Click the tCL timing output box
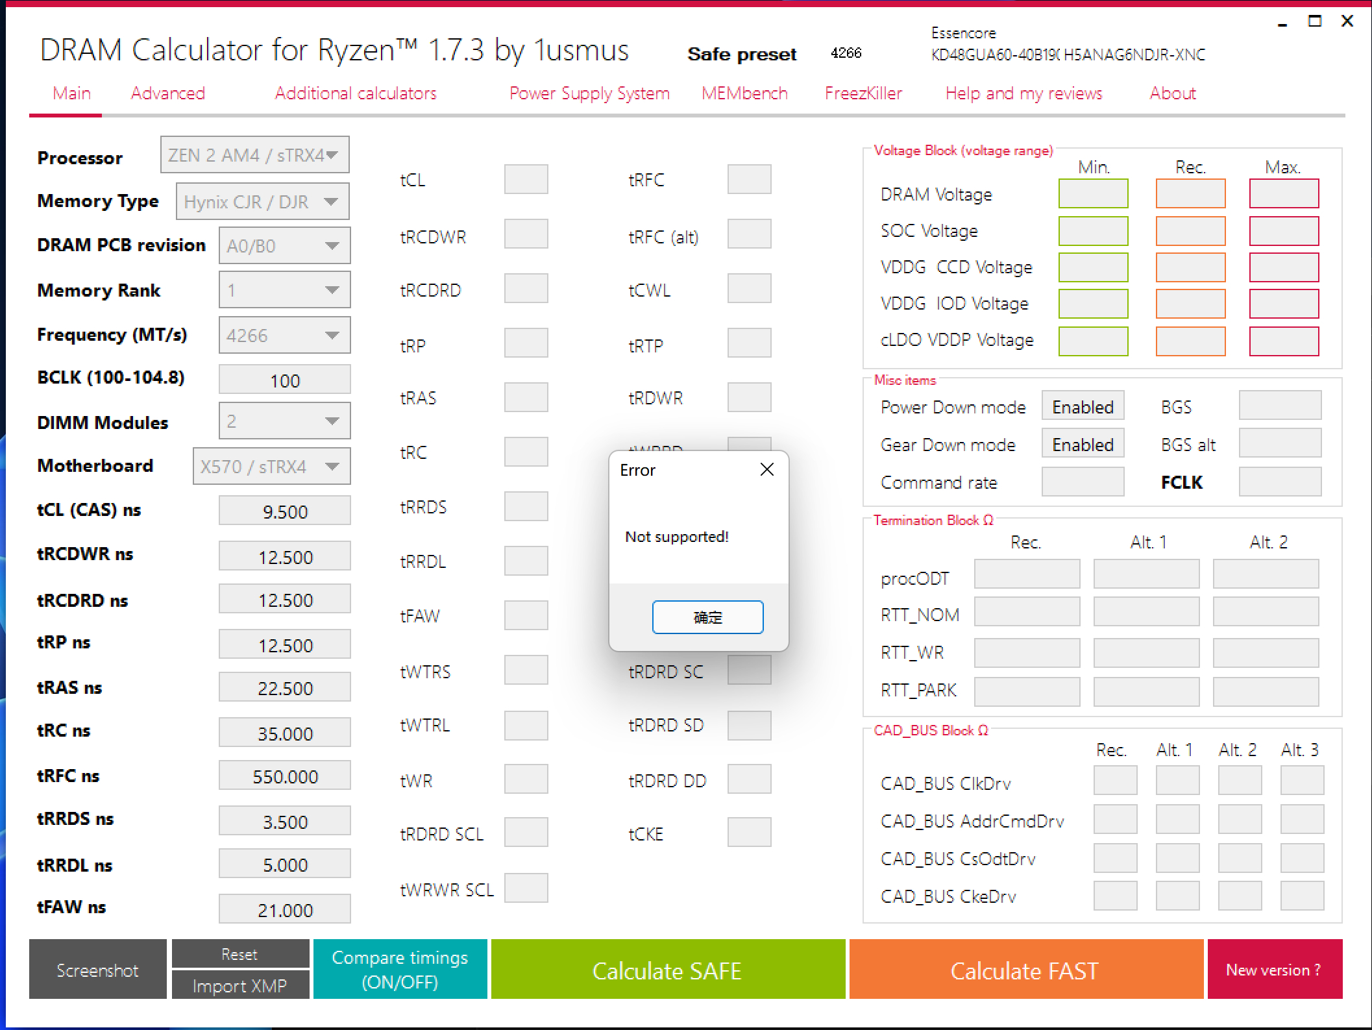Screen dimensions: 1372x1030 (x=526, y=179)
